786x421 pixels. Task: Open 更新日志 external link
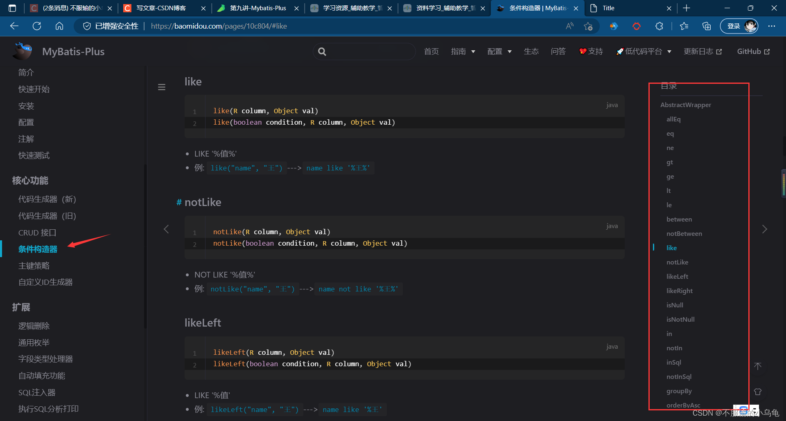(x=703, y=52)
